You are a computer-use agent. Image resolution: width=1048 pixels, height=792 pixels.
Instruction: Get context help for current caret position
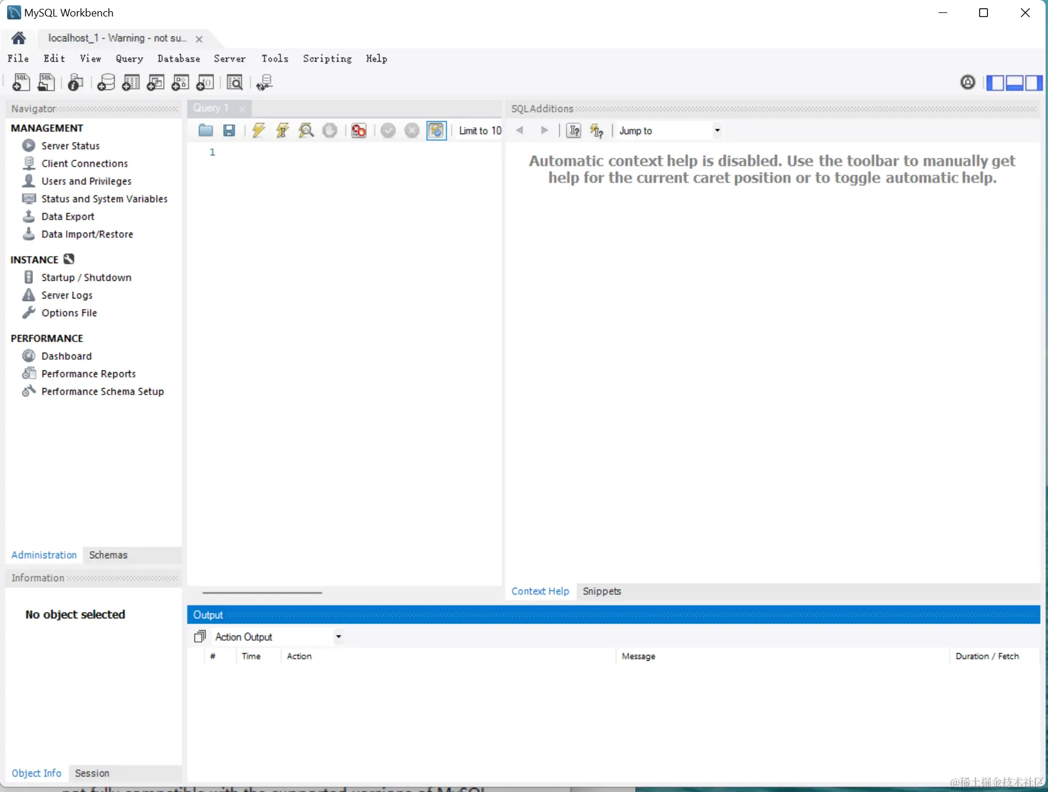(573, 131)
